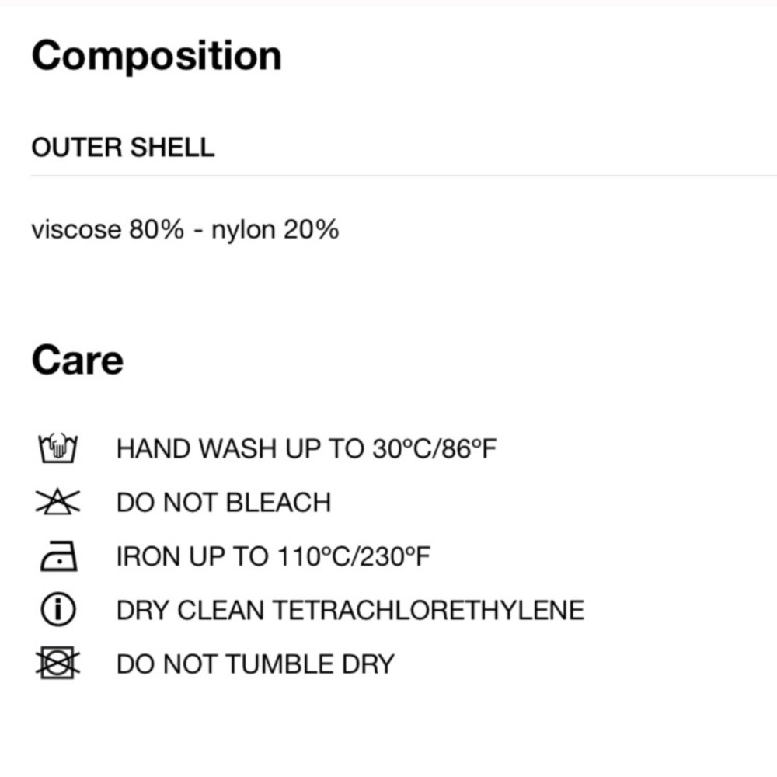Screen dimensions: 777x777
Task: Click the do not tumble dry icon
Action: click(57, 663)
